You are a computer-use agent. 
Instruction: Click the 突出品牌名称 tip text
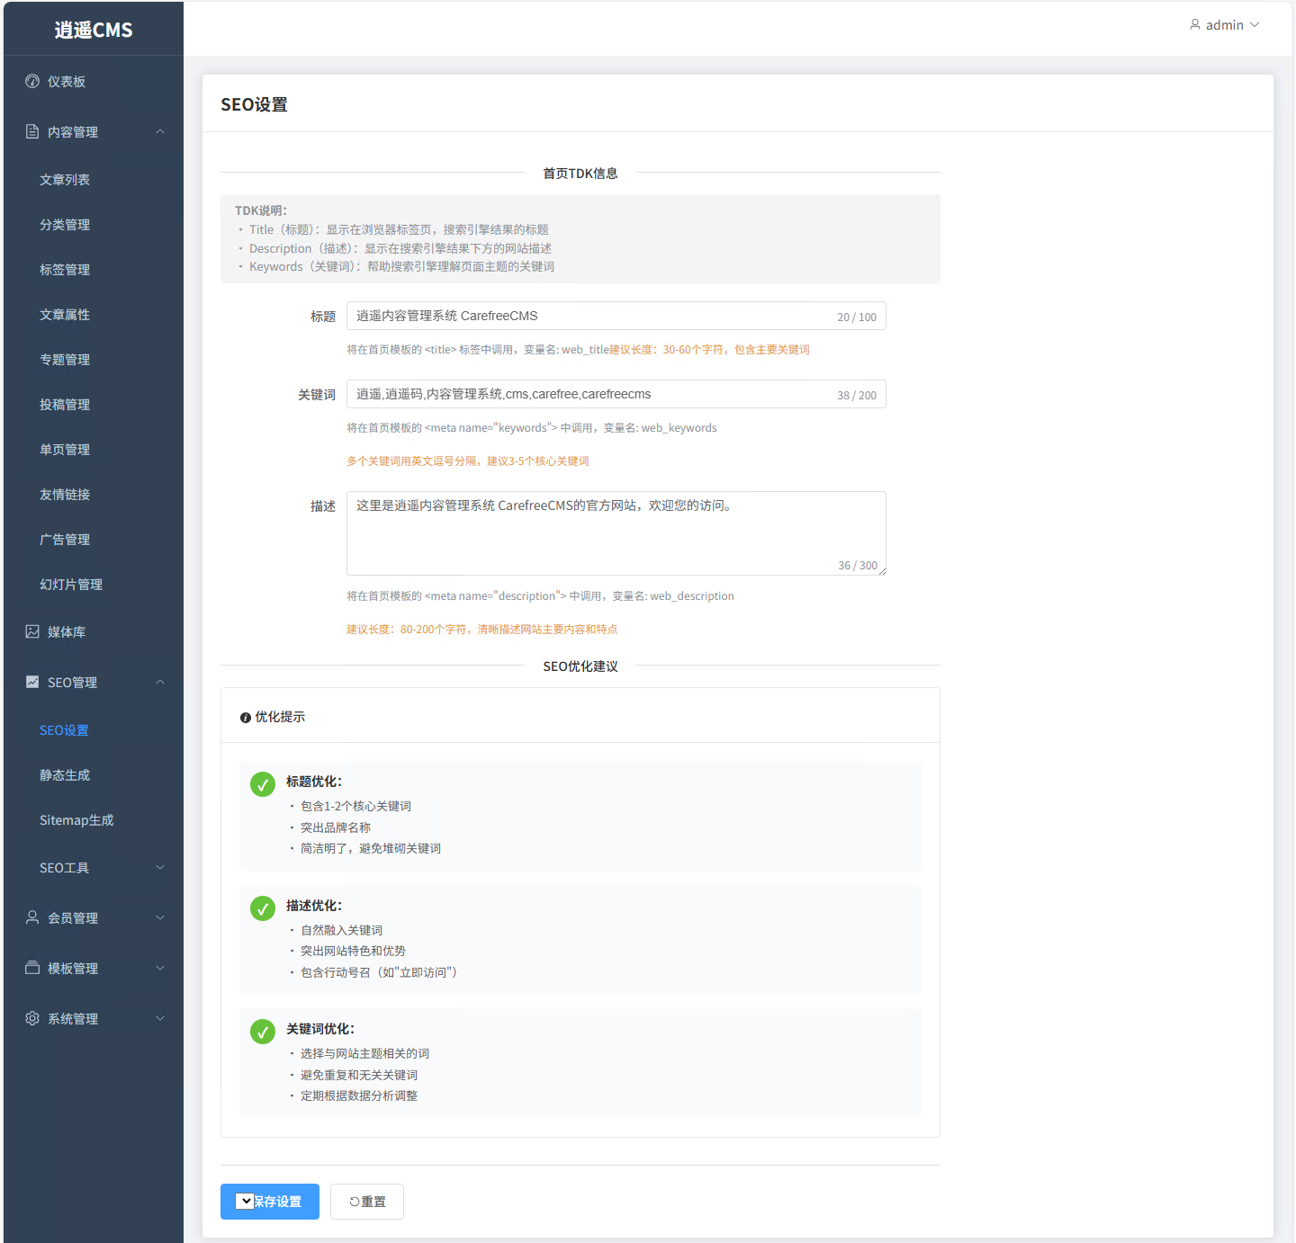point(336,827)
